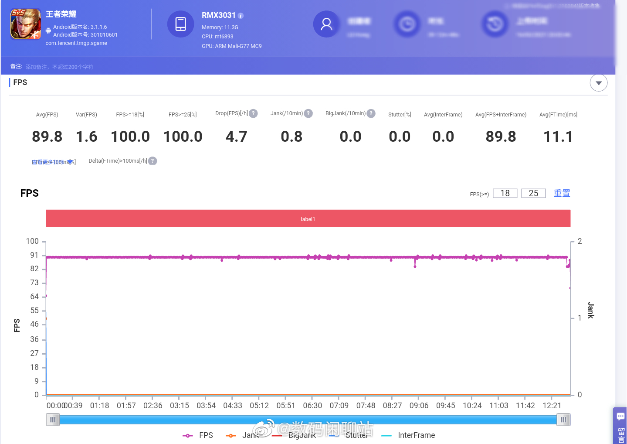Click help icon beside Drop(FPS)
627x444 pixels.
tap(253, 113)
